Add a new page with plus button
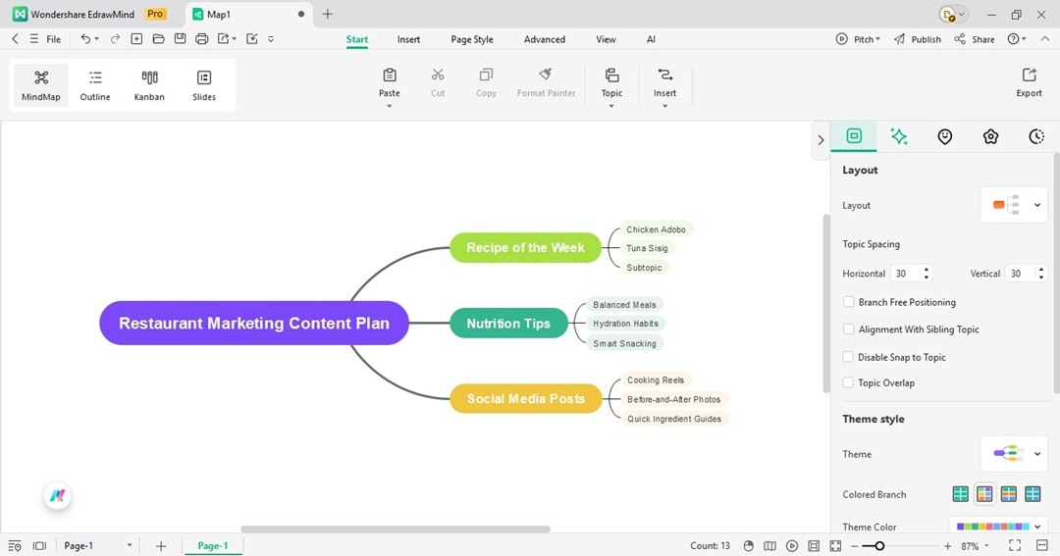Screen dimensions: 1060x556 tap(161, 546)
